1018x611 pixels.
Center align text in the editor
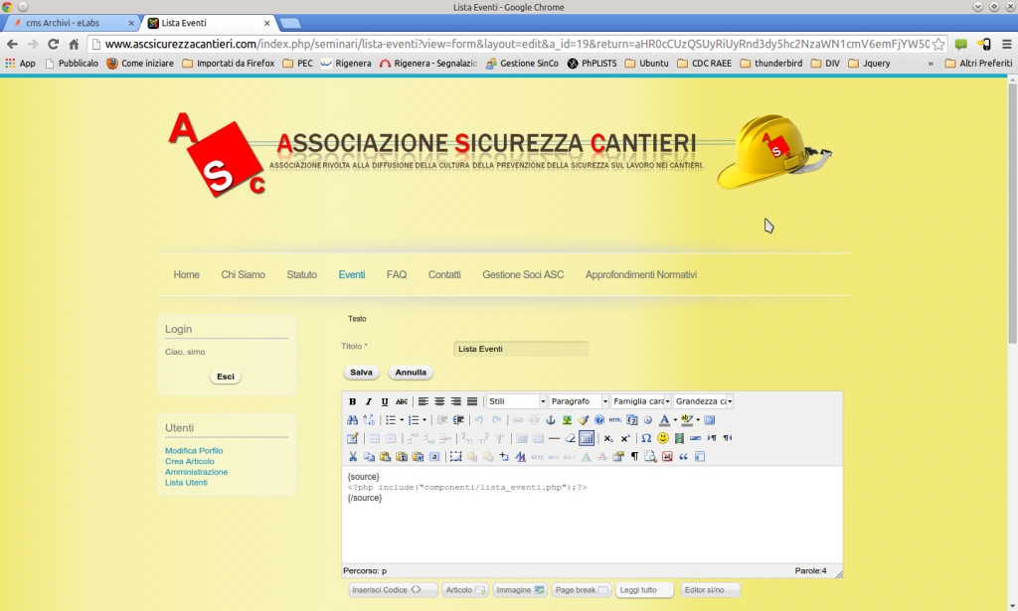[439, 401]
